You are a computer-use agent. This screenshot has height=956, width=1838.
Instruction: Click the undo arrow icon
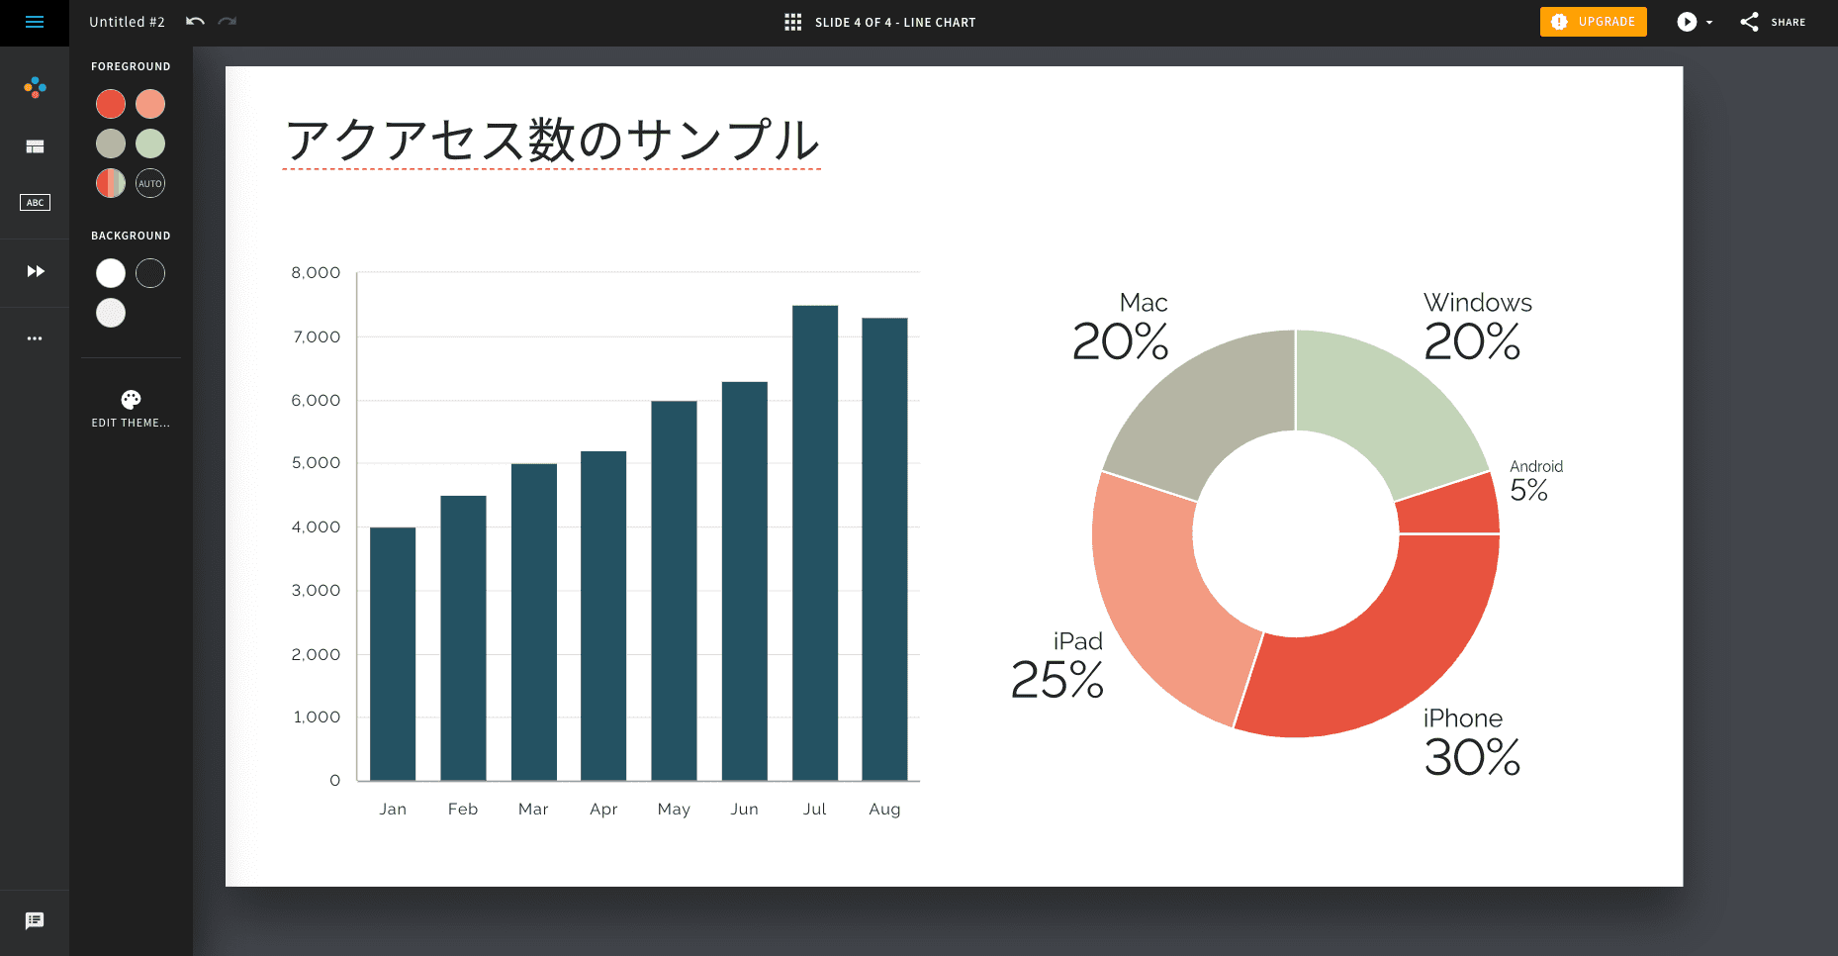[x=195, y=22]
